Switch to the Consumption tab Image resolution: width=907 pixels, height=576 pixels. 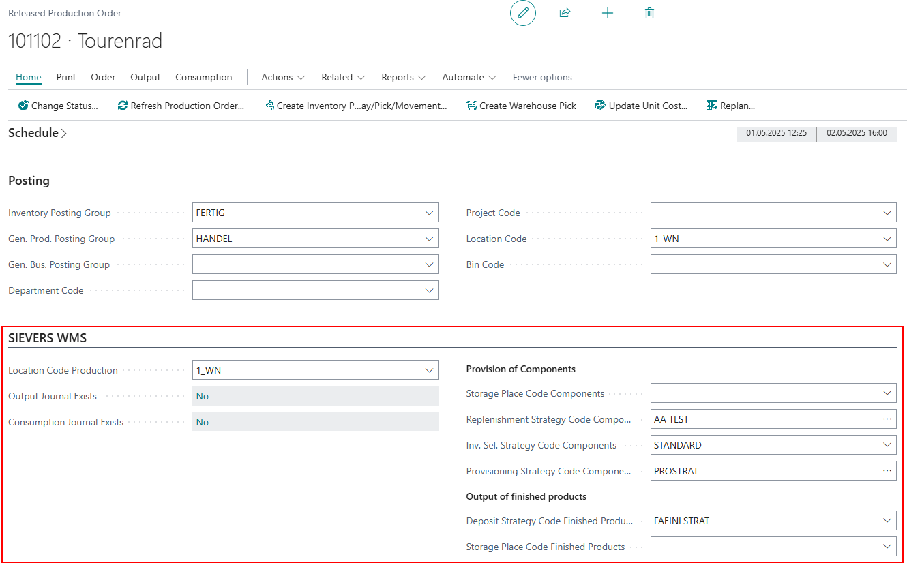pyautogui.click(x=203, y=77)
